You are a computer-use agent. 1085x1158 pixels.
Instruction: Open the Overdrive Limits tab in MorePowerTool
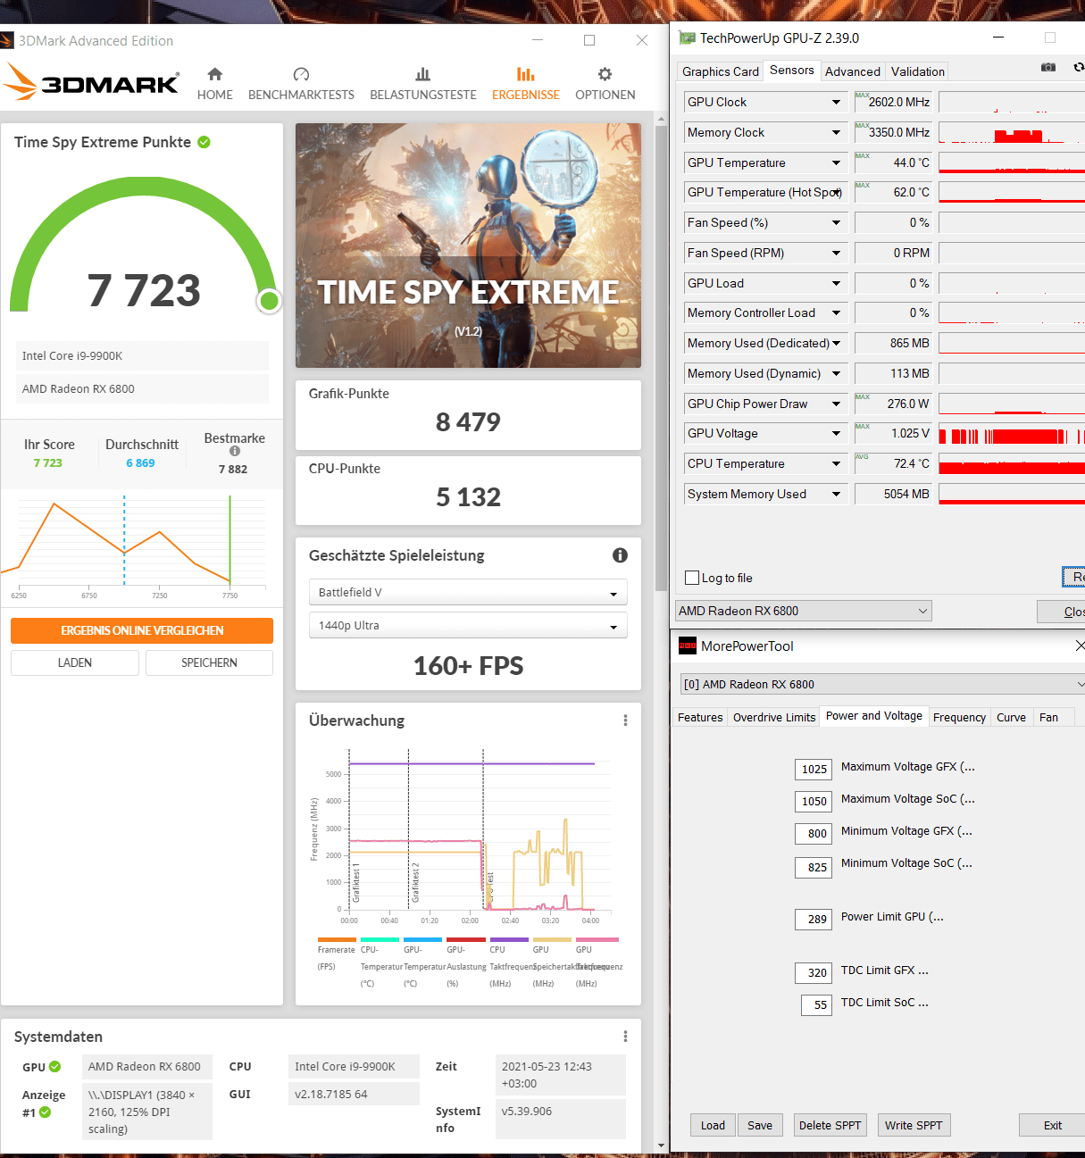point(774,717)
